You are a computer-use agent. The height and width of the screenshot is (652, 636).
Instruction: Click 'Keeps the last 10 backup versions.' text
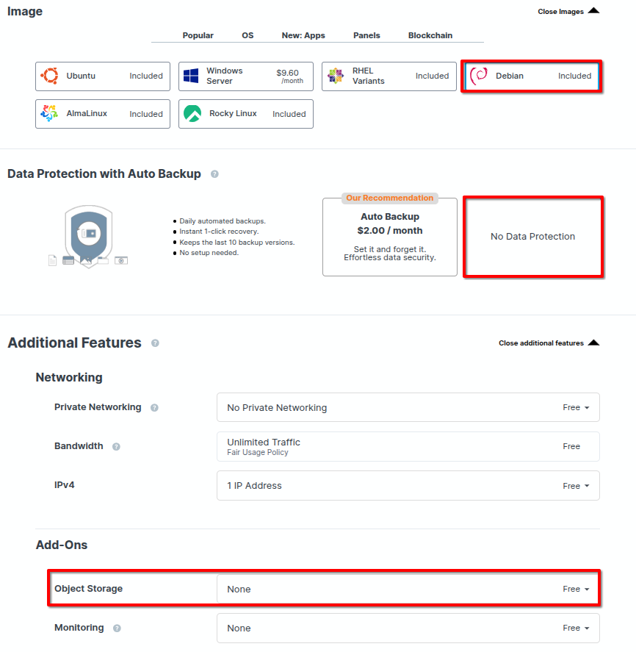(x=236, y=243)
